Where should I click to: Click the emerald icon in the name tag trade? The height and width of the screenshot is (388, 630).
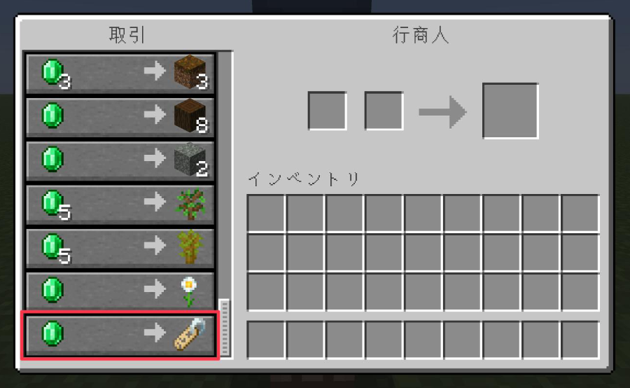click(x=52, y=333)
